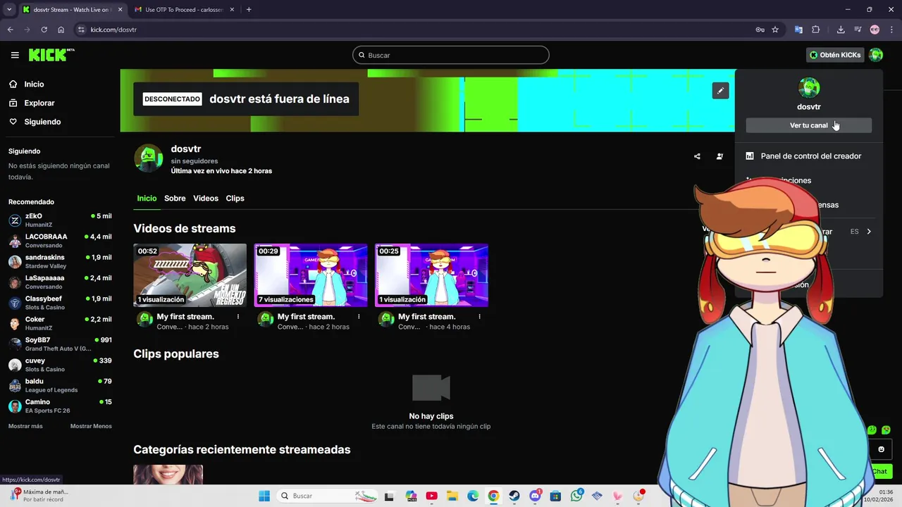Open a new Chrome tab
The width and height of the screenshot is (902, 507).
249,10
